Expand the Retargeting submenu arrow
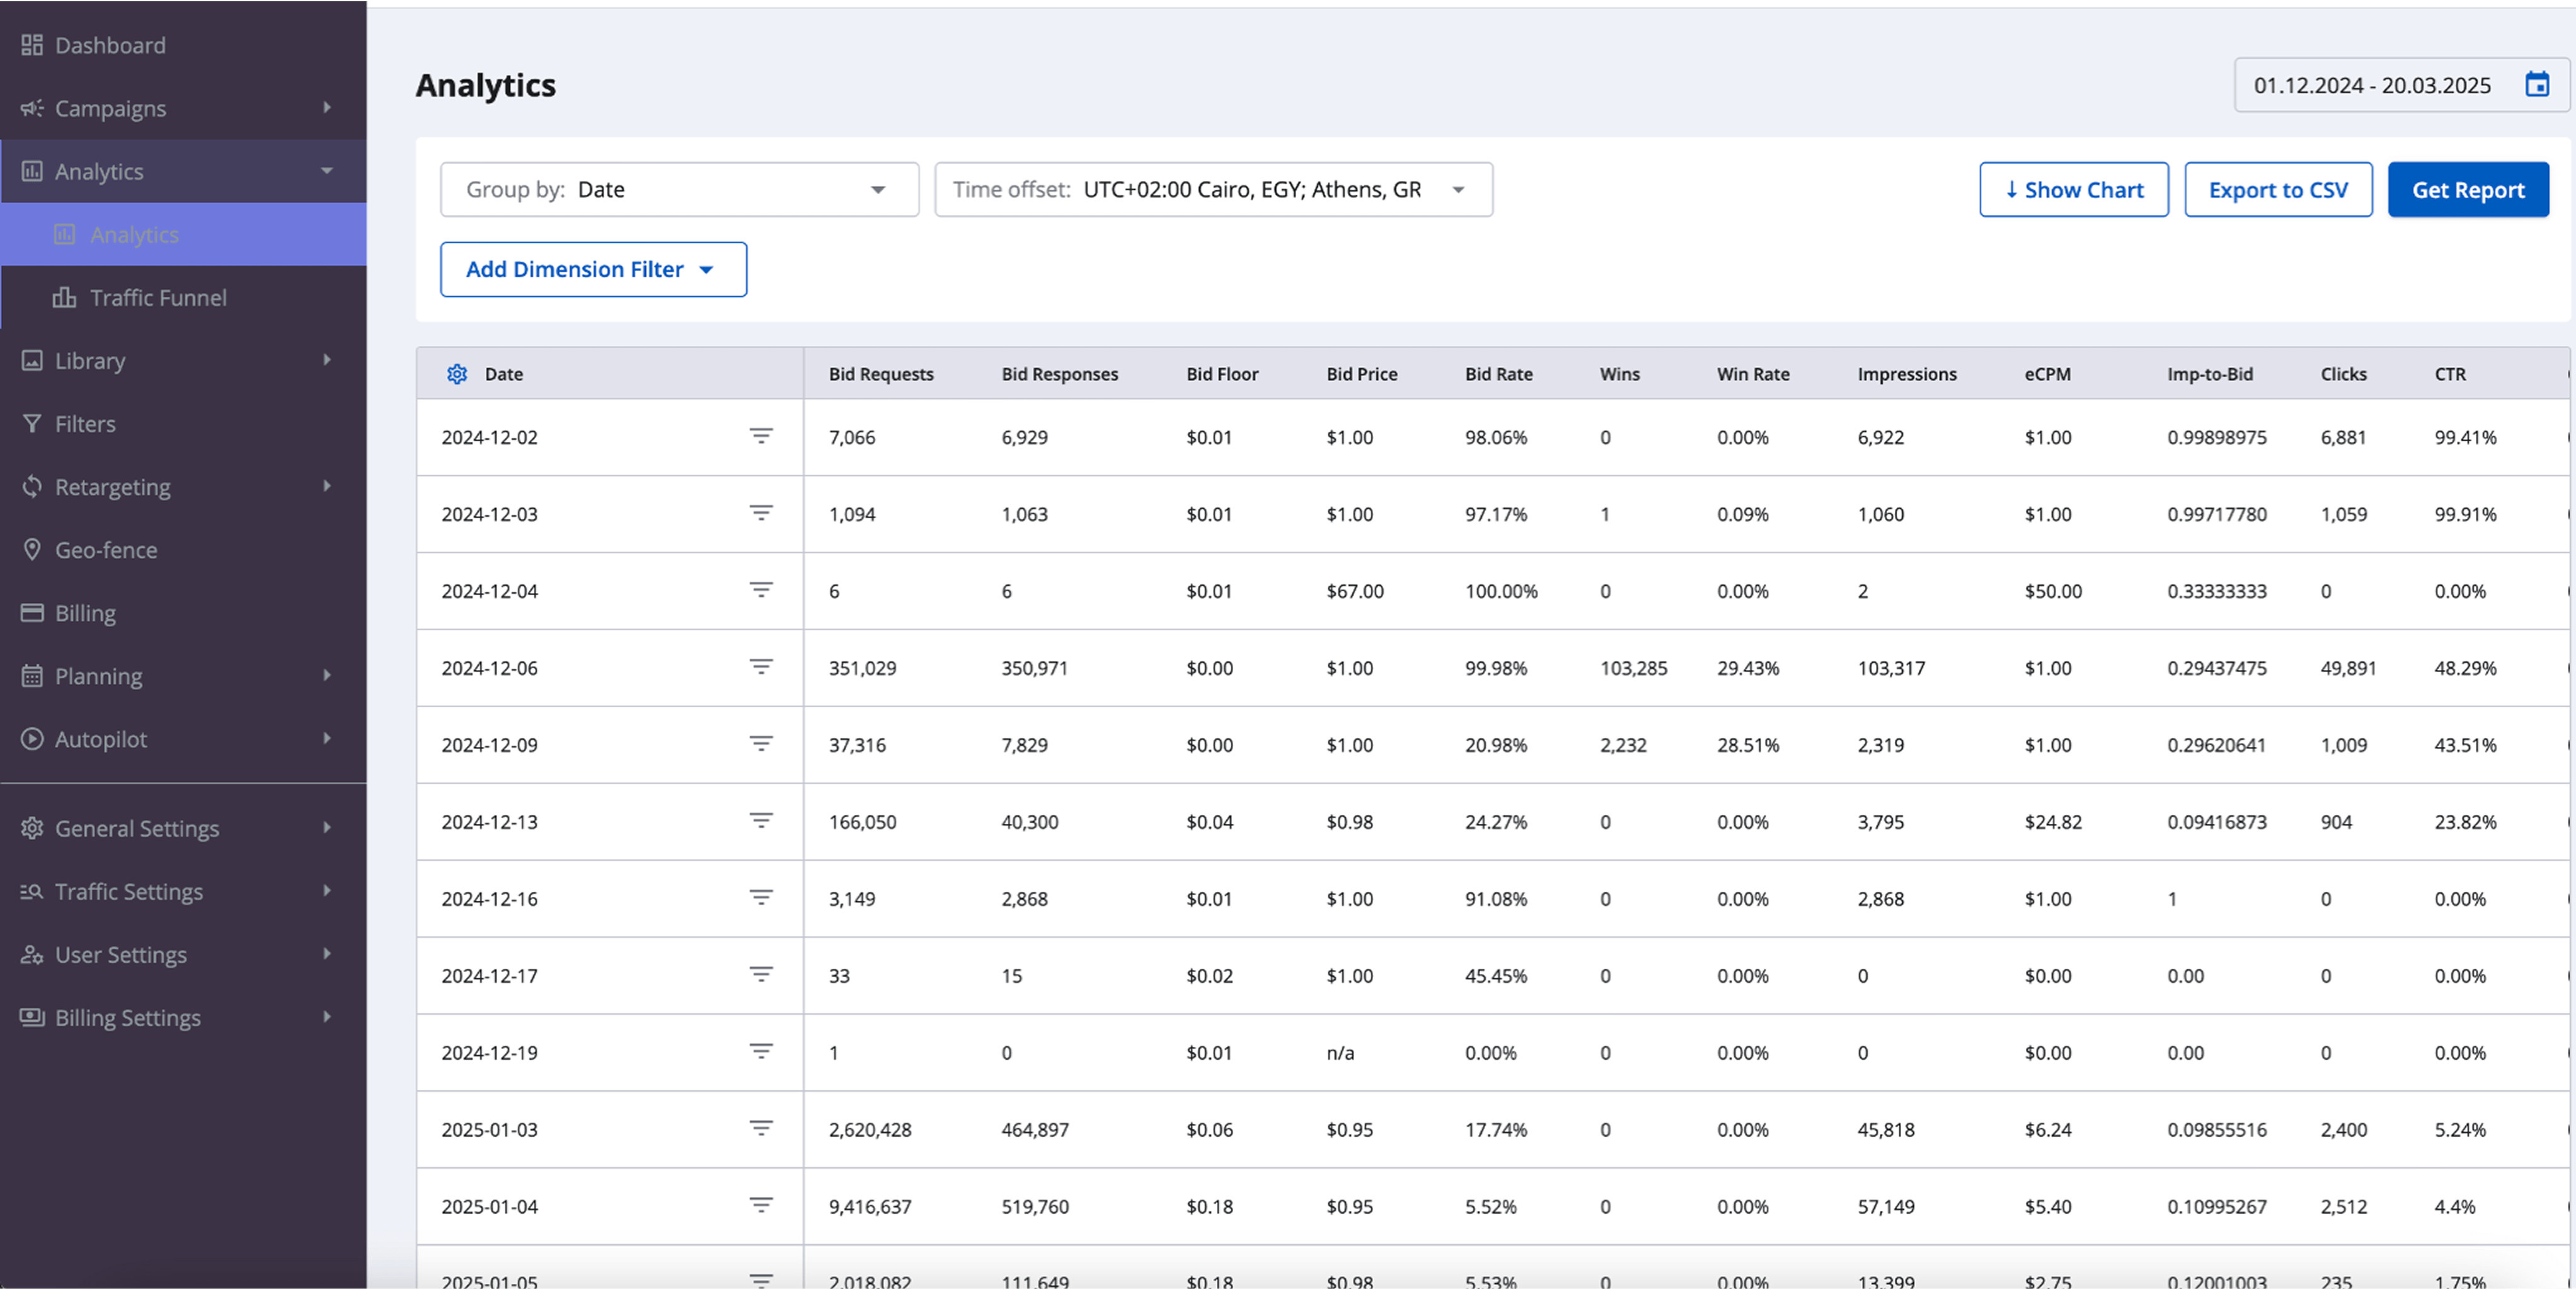The width and height of the screenshot is (2576, 1289). [x=327, y=485]
